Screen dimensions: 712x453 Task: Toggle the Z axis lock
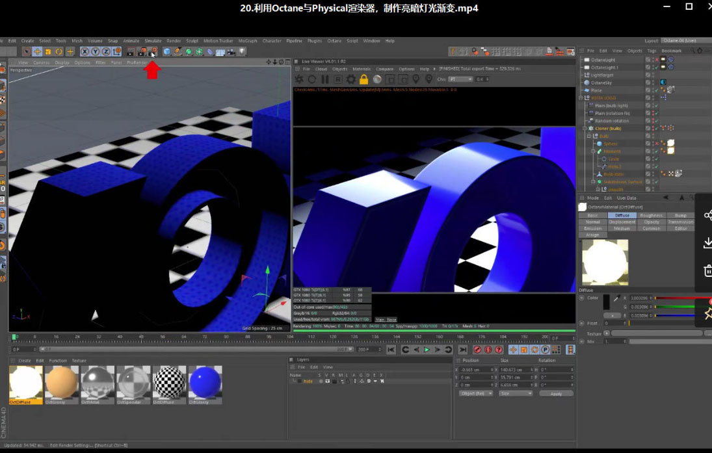coord(106,52)
